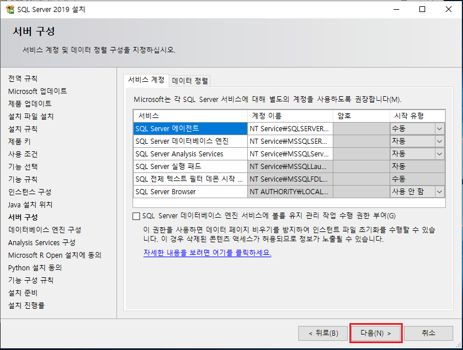Click 설치 준비 step in sidebar
The width and height of the screenshot is (463, 350).
(x=23, y=293)
